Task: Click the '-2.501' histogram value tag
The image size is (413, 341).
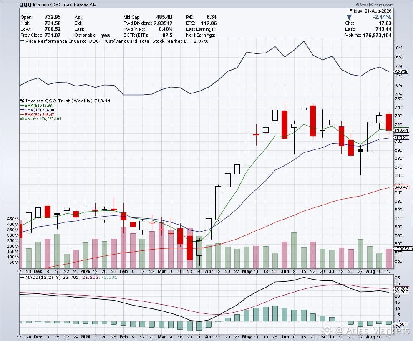Action: click(x=401, y=324)
